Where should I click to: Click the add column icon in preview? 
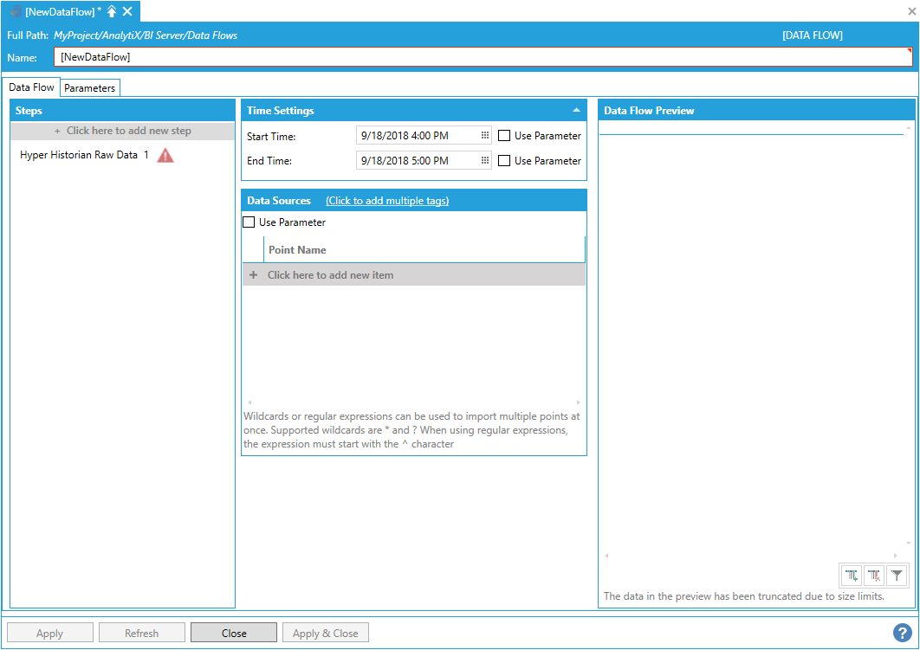[852, 575]
